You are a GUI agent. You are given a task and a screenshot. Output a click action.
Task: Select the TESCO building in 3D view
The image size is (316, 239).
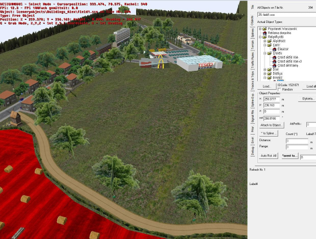point(199,63)
